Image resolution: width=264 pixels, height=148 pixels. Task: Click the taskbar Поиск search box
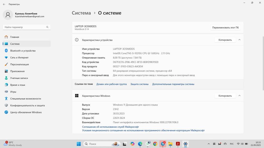(x=102, y=144)
